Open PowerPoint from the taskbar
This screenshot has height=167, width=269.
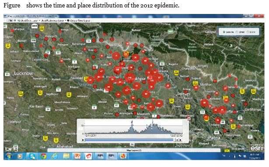[77, 156]
